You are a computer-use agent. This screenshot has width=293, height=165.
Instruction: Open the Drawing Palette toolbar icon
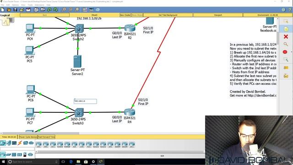tap(85, 10)
